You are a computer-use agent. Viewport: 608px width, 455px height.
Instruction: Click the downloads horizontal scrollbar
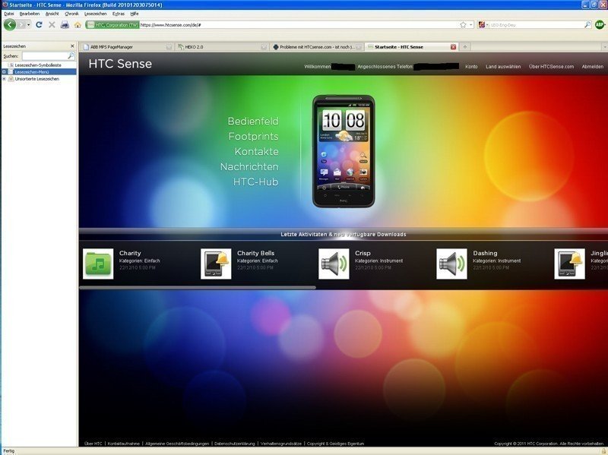(x=198, y=288)
